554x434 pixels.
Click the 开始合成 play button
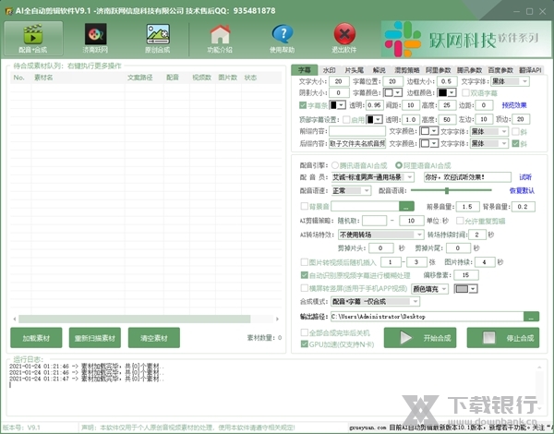[x=420, y=338]
